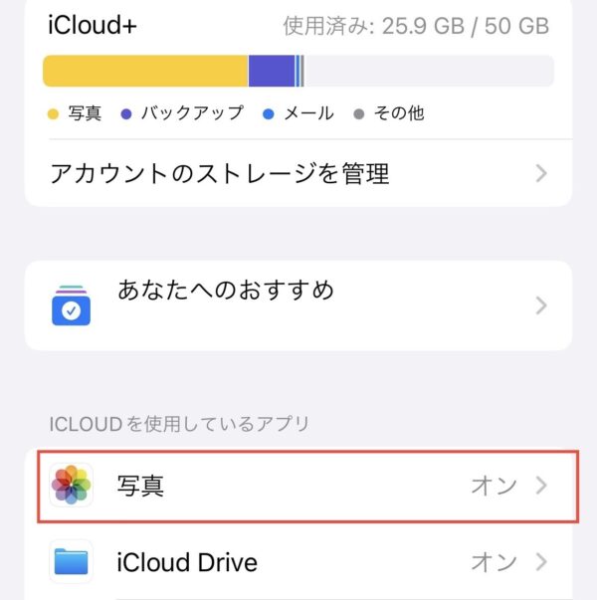Viewport: 597px width, 600px height.
Task: Expand chevron on あなたへのおすすめ row
Action: pos(541,305)
